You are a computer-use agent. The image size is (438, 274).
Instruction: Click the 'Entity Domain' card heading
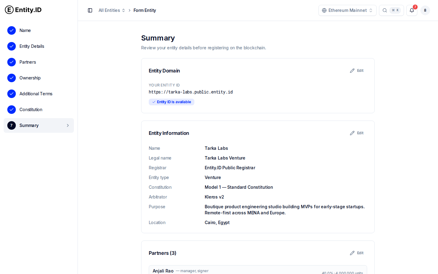[x=164, y=71]
